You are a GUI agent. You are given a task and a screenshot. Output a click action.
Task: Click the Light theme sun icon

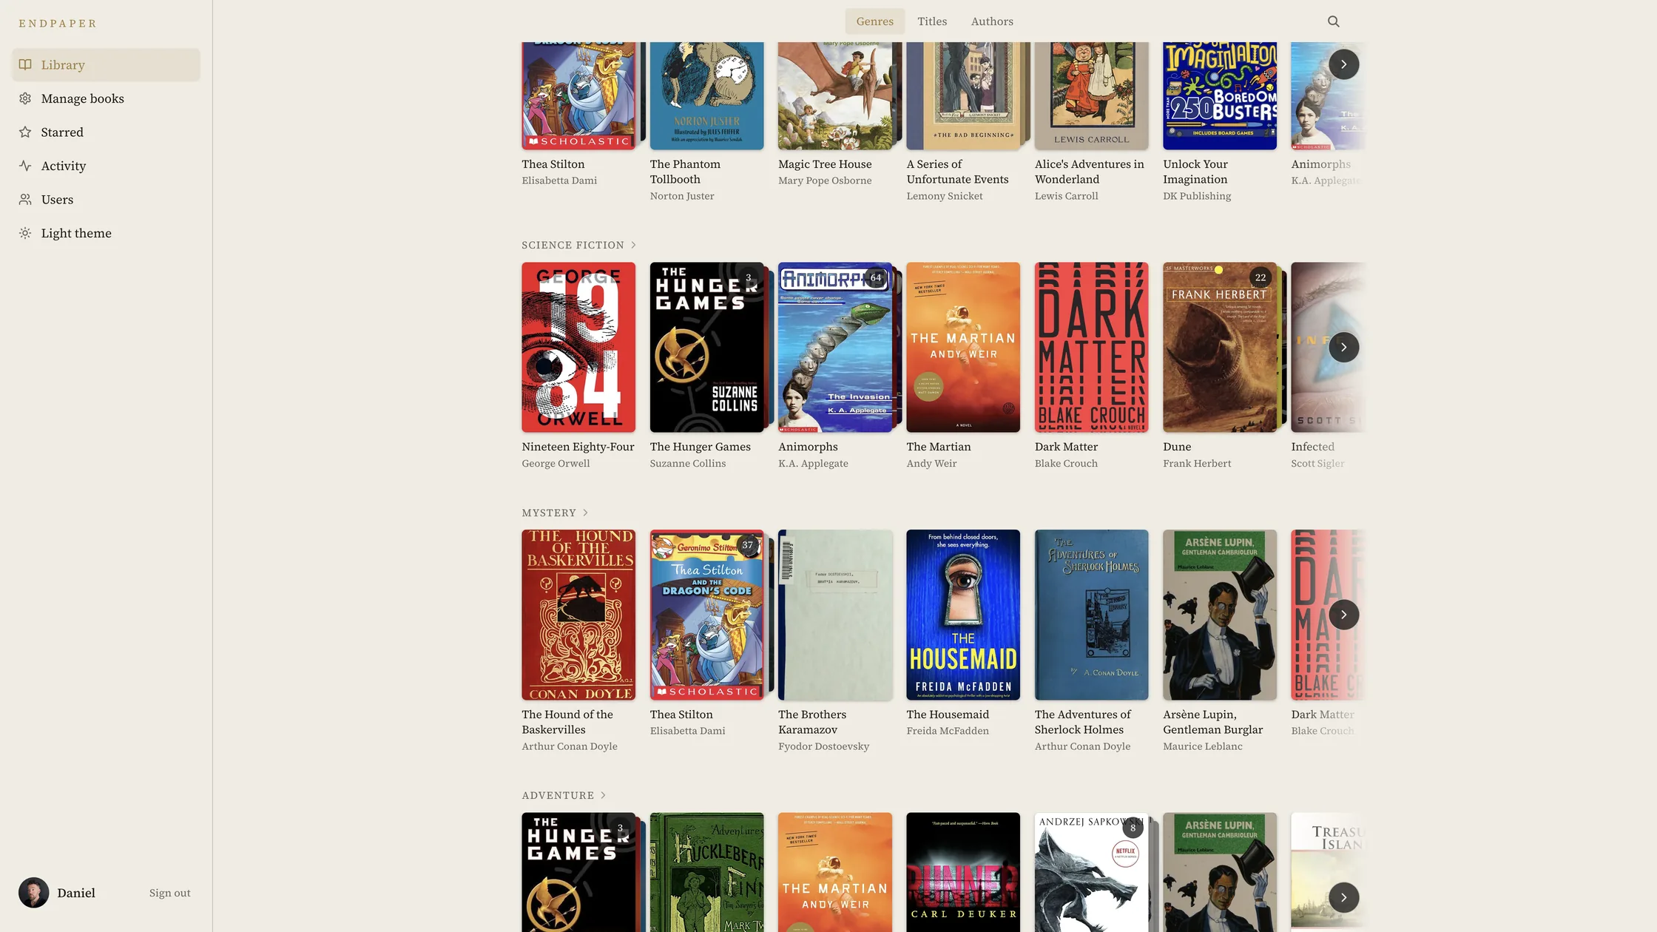25,233
